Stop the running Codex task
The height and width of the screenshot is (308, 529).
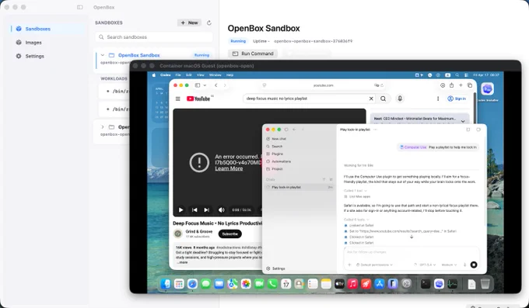pyautogui.click(x=474, y=265)
